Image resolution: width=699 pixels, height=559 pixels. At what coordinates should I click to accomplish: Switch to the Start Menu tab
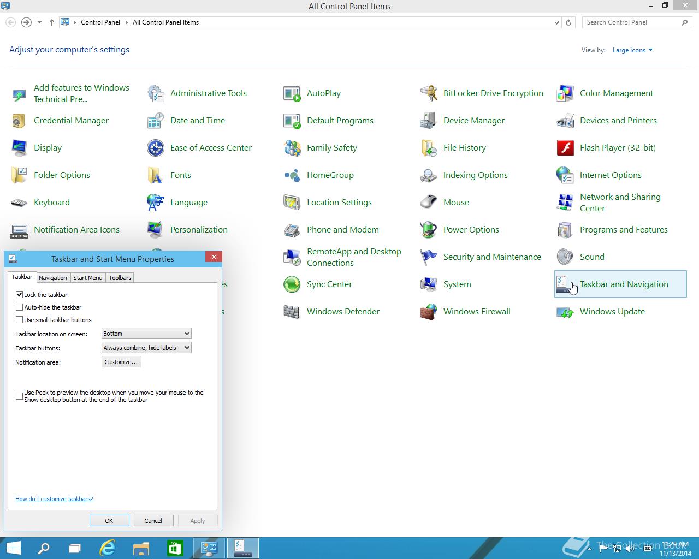[x=88, y=278]
